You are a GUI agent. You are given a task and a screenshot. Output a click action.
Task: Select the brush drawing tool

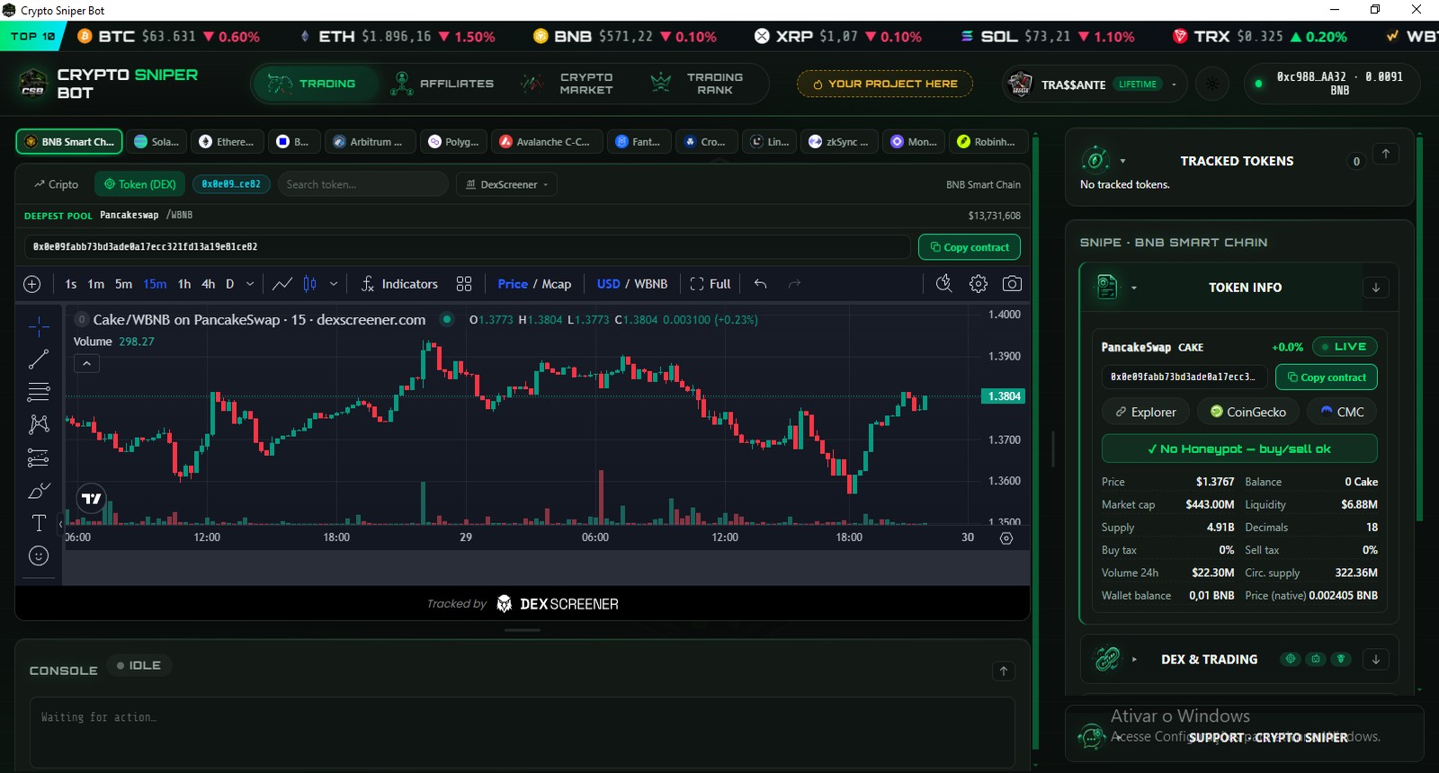(39, 491)
